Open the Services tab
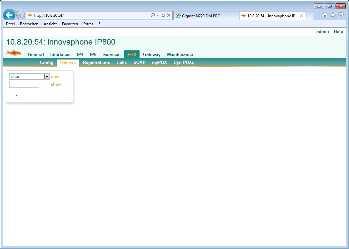The width and height of the screenshot is (349, 249). 112,54
